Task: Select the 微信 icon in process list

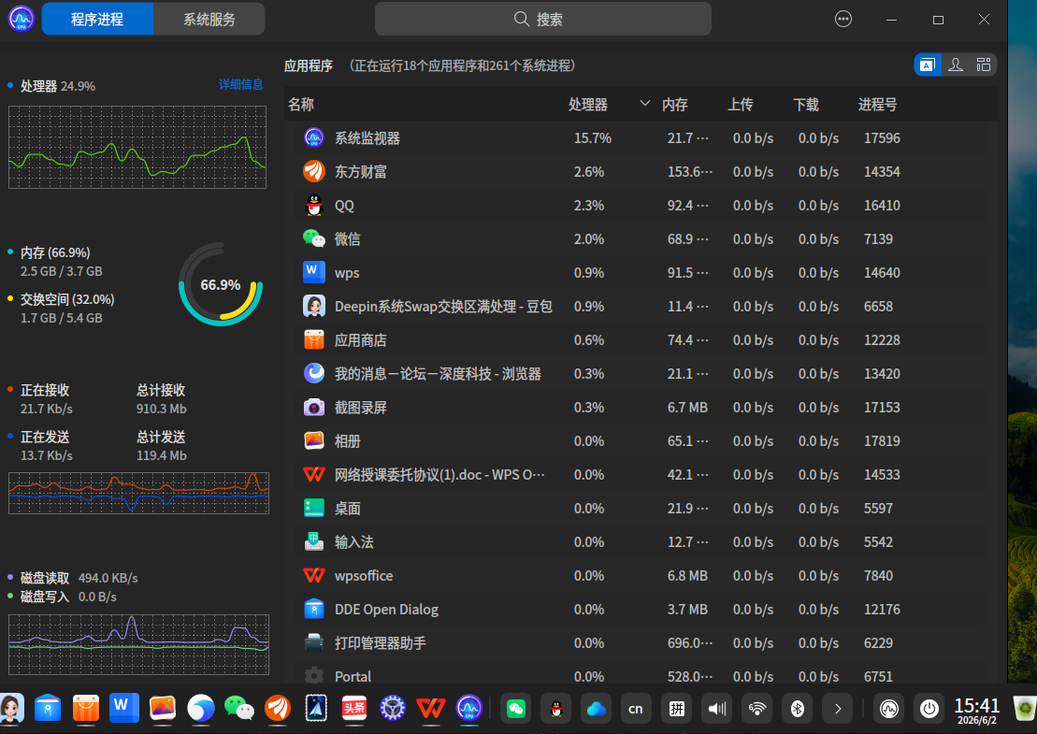Action: tap(314, 238)
